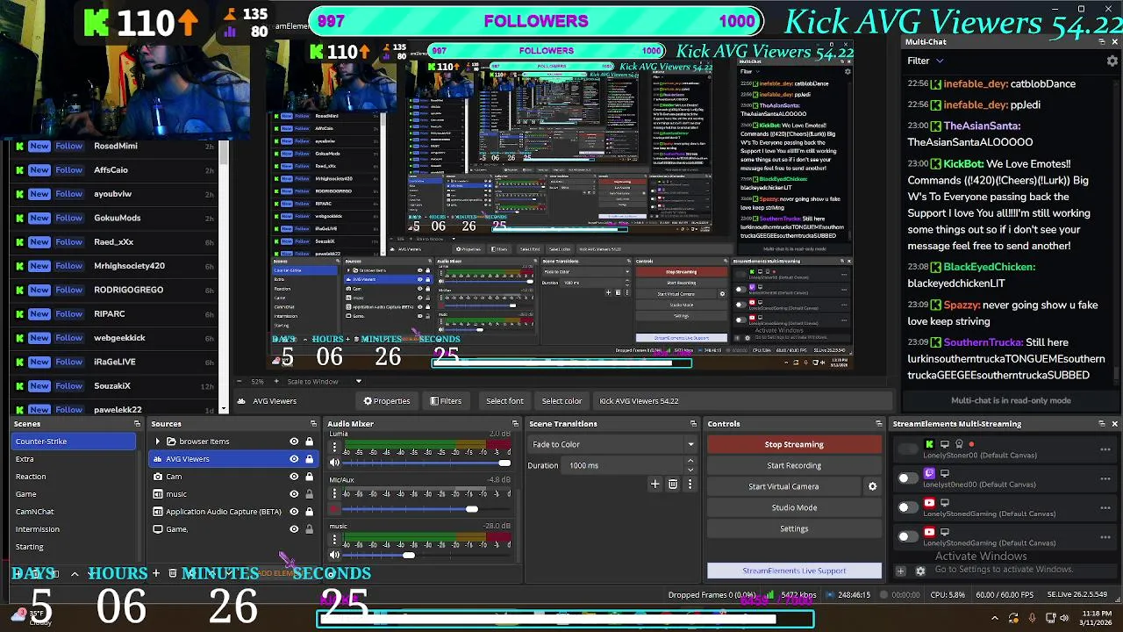The height and width of the screenshot is (632, 1123).
Task: Expand the browser items group
Action: click(158, 442)
